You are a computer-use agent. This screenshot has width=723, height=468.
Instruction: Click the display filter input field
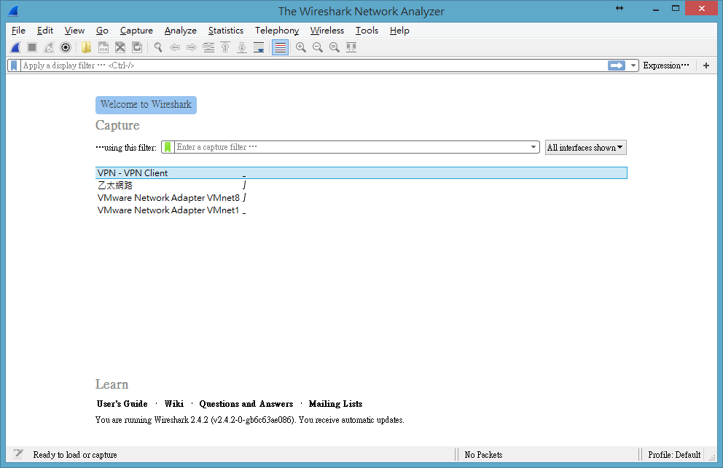pos(313,66)
